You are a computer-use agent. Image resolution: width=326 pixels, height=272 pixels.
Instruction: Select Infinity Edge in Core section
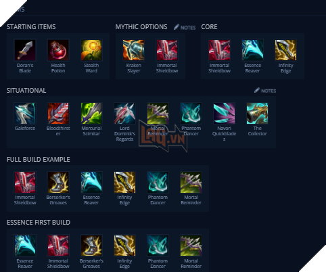285,50
